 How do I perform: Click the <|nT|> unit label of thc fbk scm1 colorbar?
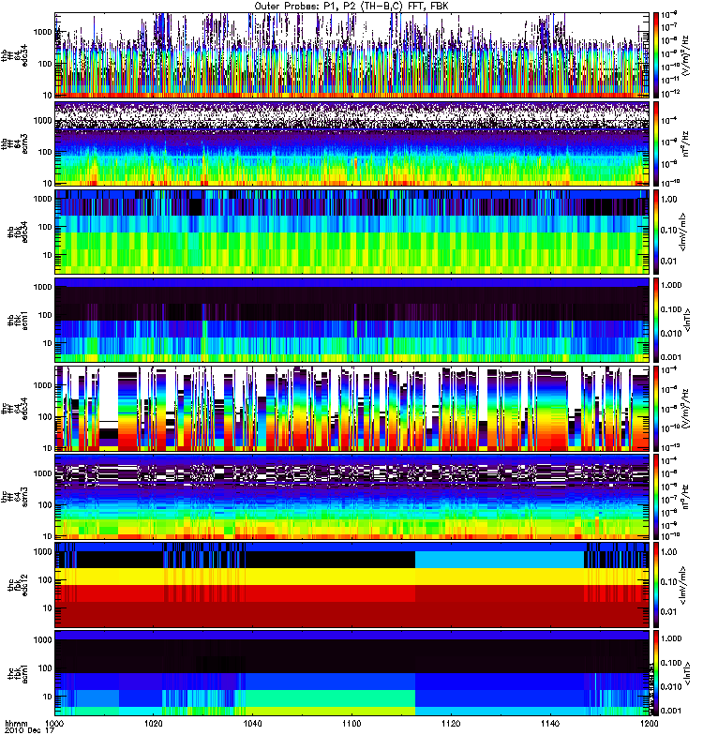pyautogui.click(x=688, y=672)
